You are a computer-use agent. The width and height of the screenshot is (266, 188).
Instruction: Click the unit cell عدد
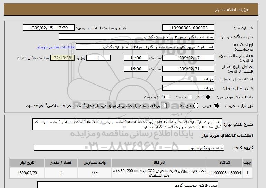click(x=95, y=173)
